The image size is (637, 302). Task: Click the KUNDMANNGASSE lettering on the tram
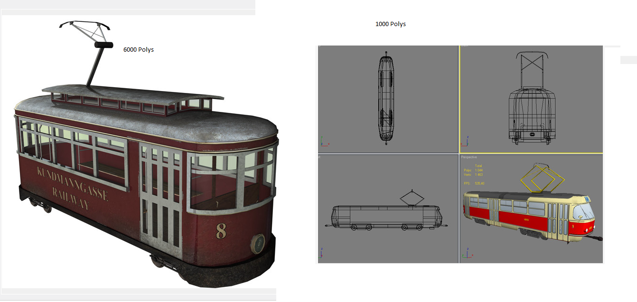pyautogui.click(x=72, y=183)
